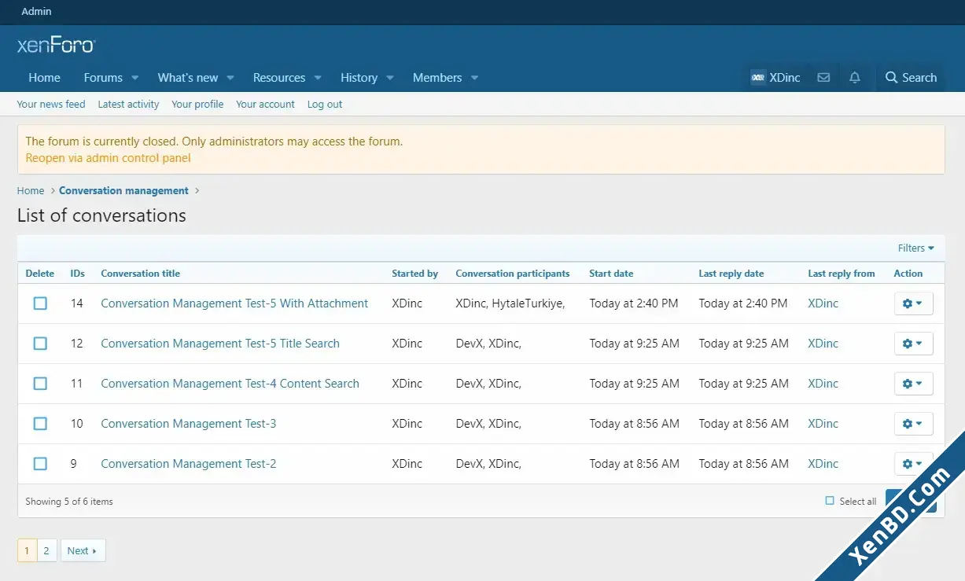This screenshot has height=581, width=965.
Task: Click 'Showing 5 of 6 items' text
Action: pyautogui.click(x=69, y=502)
